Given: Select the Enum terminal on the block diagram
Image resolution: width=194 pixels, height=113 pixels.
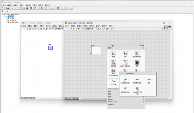Looking at the screenshot, I should (50, 48).
